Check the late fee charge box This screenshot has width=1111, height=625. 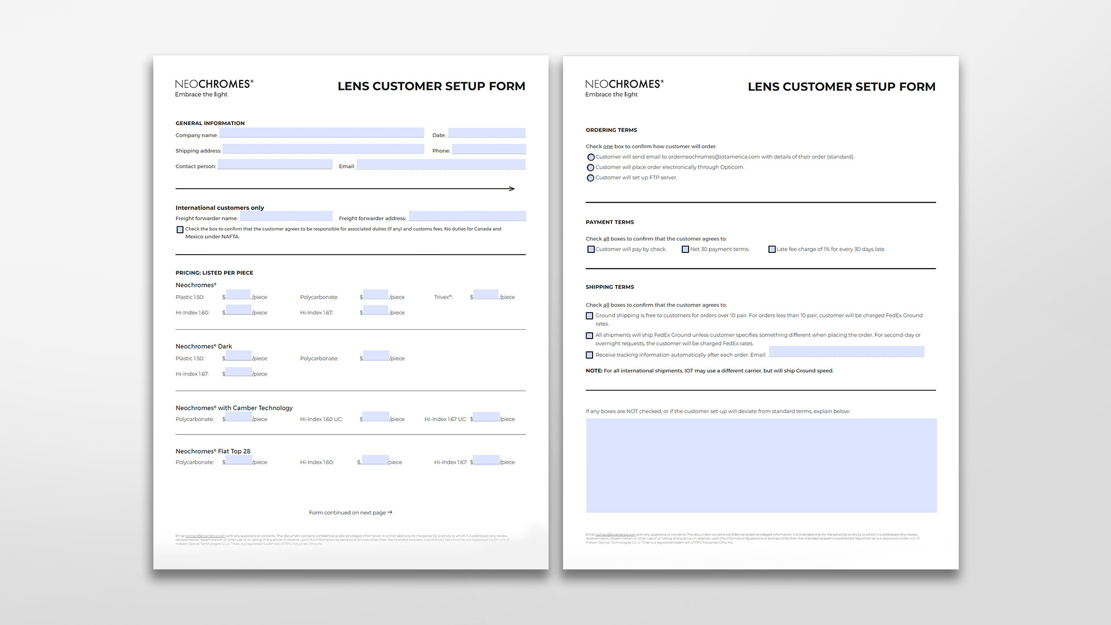[x=772, y=249]
